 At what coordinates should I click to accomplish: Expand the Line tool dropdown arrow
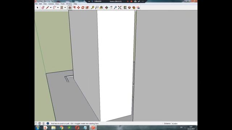click(51, 8)
